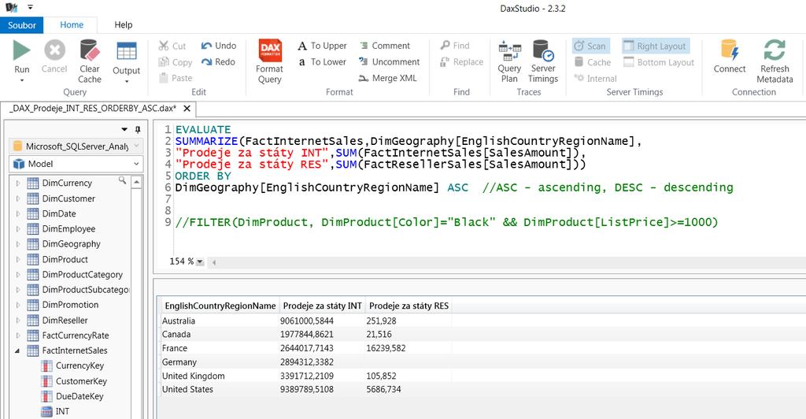Switch to the Home ribbon tab
Screen dimensions: 806x419
tap(72, 24)
